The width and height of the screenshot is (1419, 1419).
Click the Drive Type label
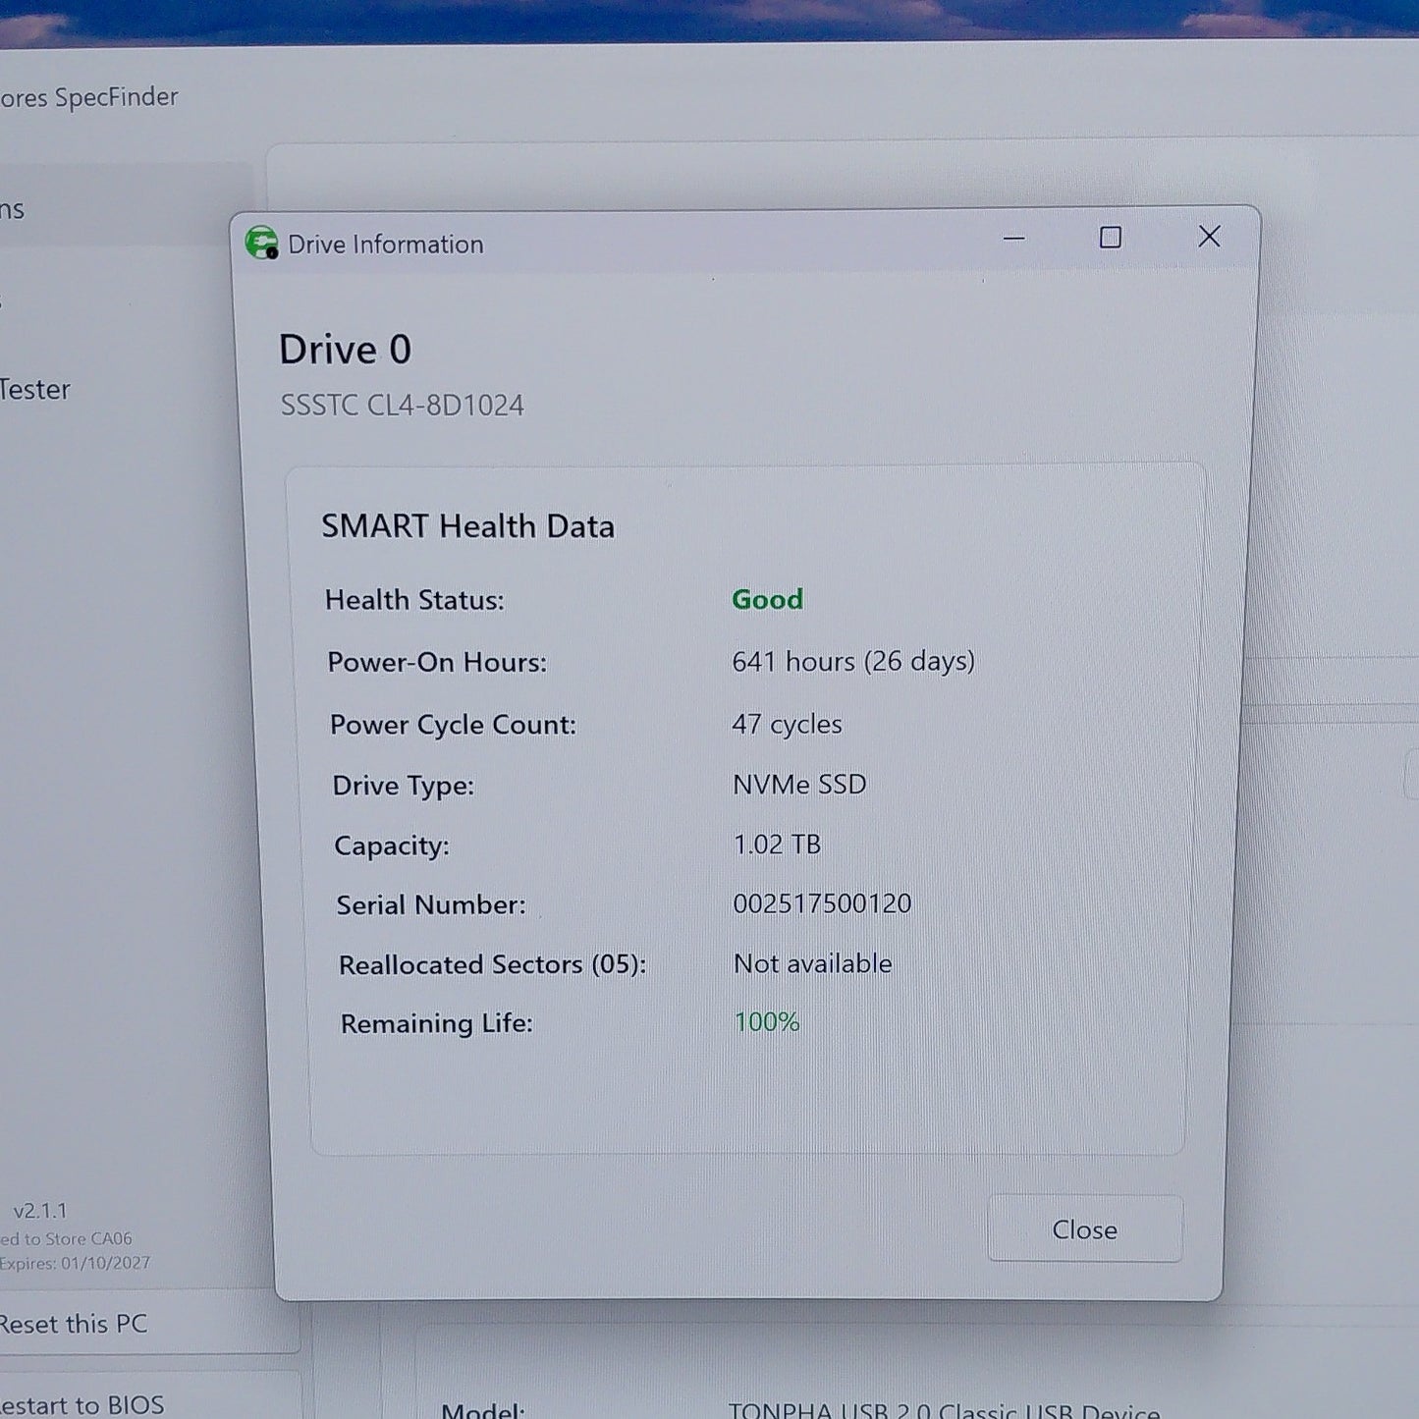click(403, 786)
